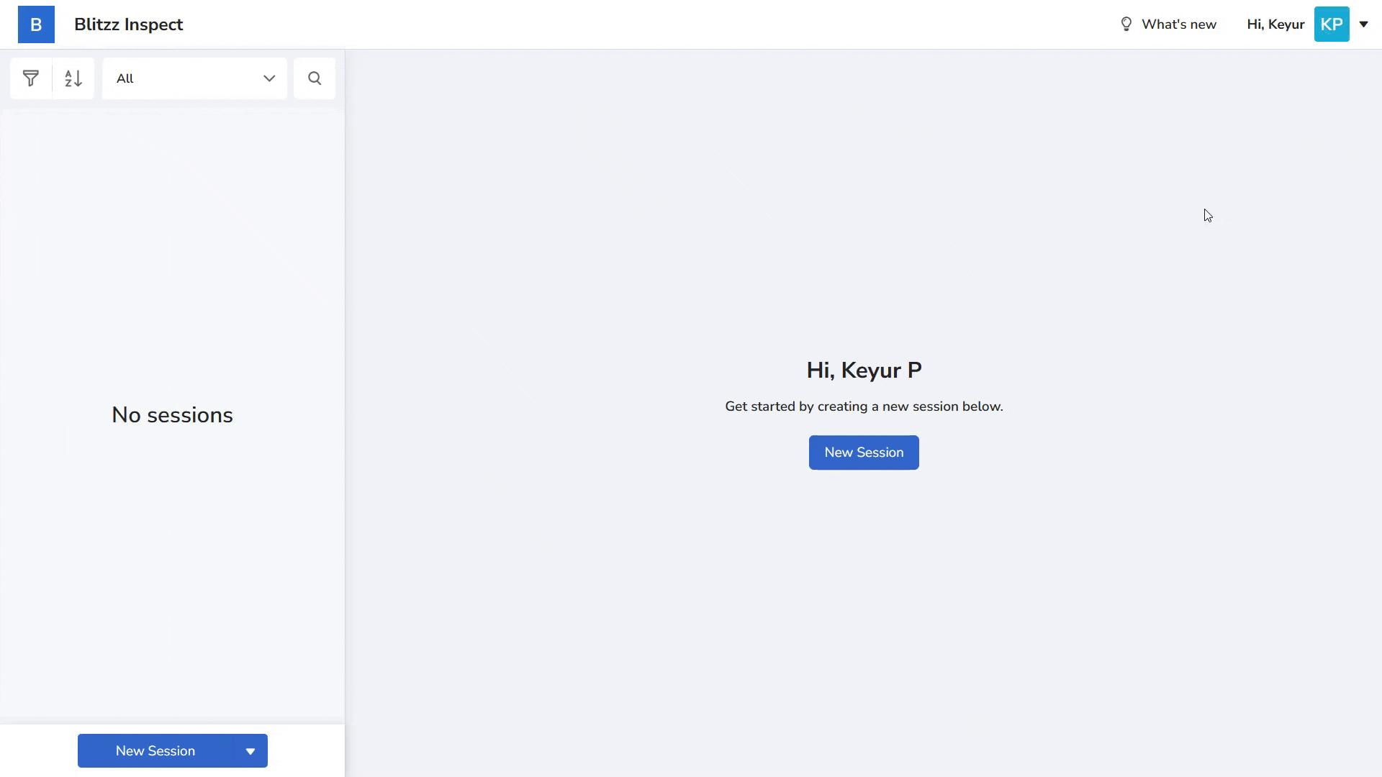Open the All sessions filter dropdown
The image size is (1382, 777).
point(194,78)
